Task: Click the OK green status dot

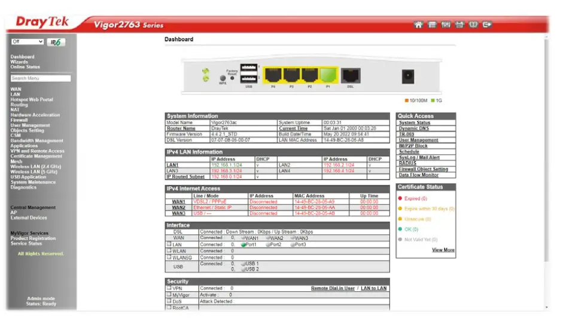Action: [x=400, y=229]
